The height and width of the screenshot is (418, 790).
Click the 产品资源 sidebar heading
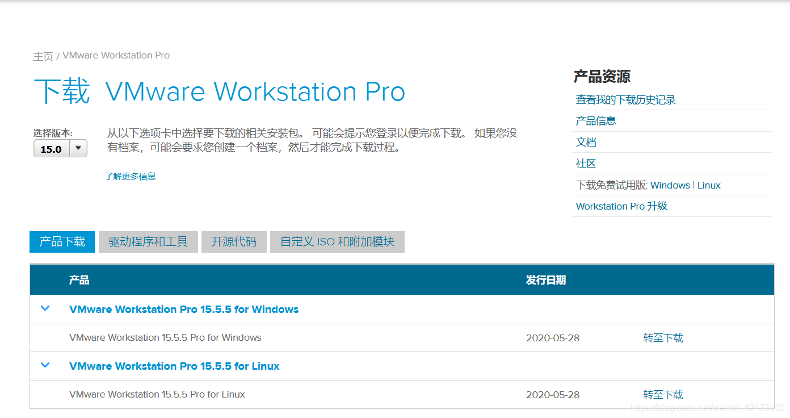[x=602, y=77]
